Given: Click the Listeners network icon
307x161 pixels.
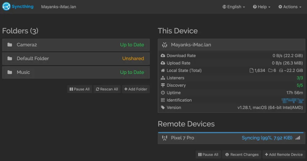Looking at the screenshot, I should pos(163,78).
